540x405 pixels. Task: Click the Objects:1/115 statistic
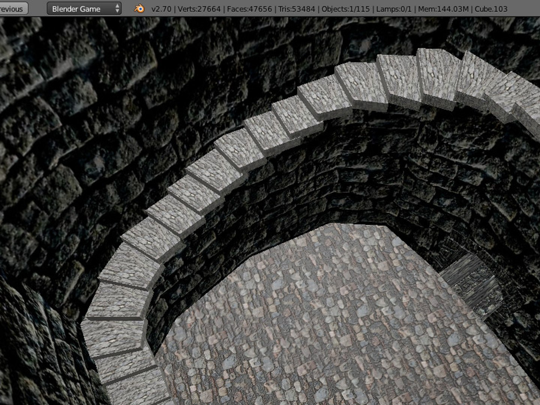pos(345,9)
